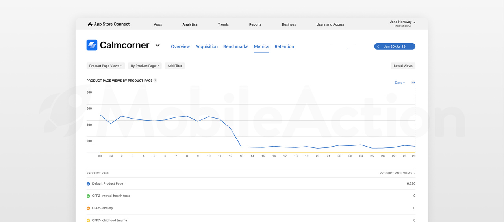Open the Business menu item
Viewport: 504px width, 222px height.
click(x=289, y=24)
